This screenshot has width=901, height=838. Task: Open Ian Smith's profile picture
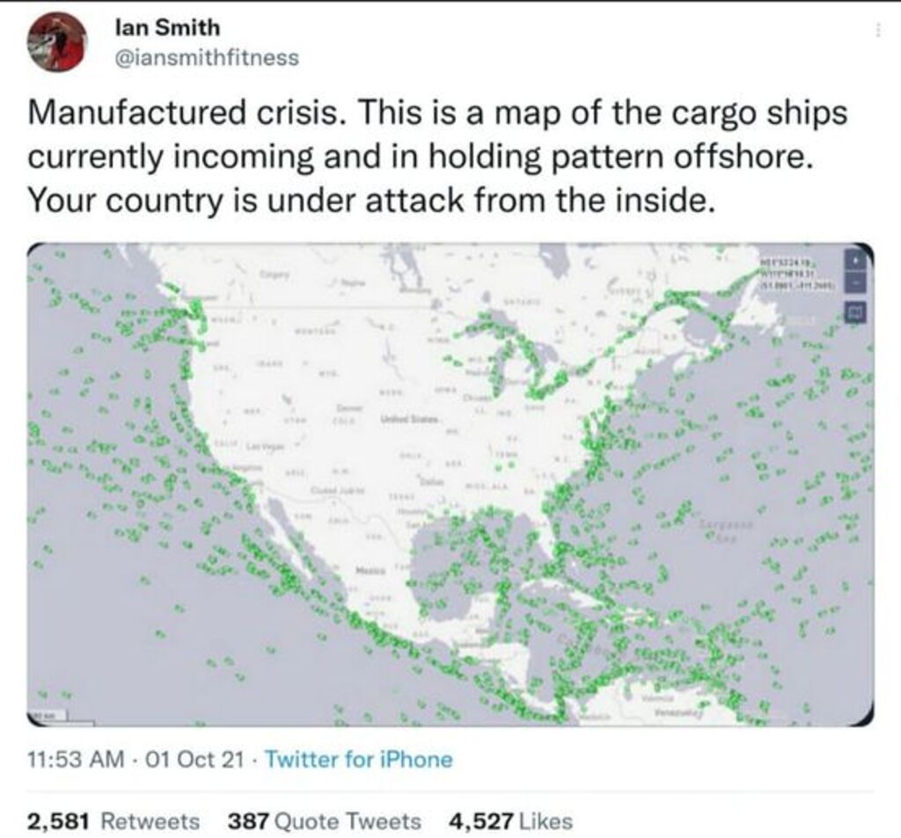[x=56, y=42]
